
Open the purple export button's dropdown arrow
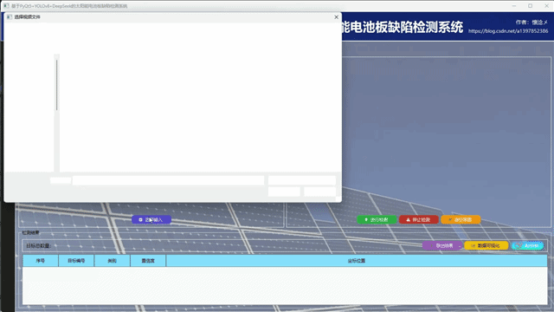tap(460, 246)
